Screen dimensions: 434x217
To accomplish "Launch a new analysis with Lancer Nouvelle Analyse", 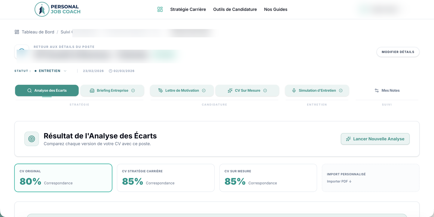I will 375,139.
